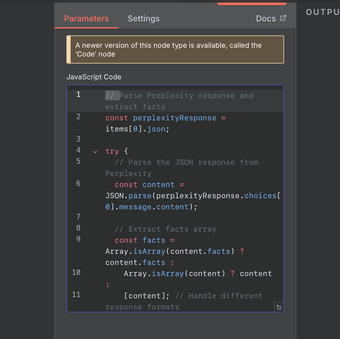
Task: Switch to the Parameters tab
Action: point(86,19)
